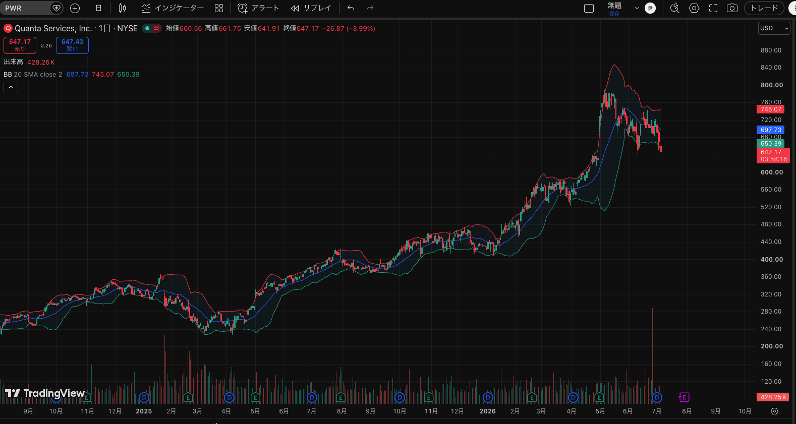Click the トレード button
Image resolution: width=796 pixels, height=424 pixels.
(764, 8)
